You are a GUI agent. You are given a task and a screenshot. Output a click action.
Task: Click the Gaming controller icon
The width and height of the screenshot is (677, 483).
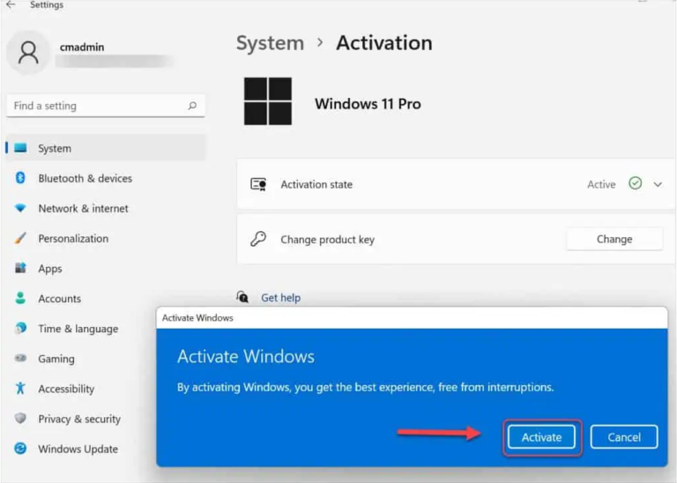click(20, 358)
